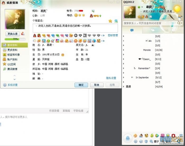Switch to the groups tab in QQ panel
This screenshot has width=185, height=146.
coord(153,30)
